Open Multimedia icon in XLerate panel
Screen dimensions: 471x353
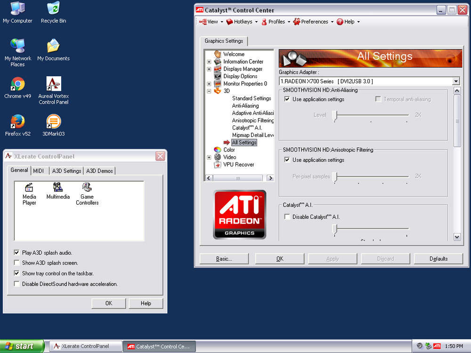[57, 191]
